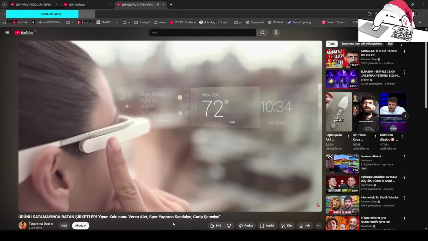This screenshot has width=428, height=241.
Task: Start voice search with microphone icon
Action: 276,32
